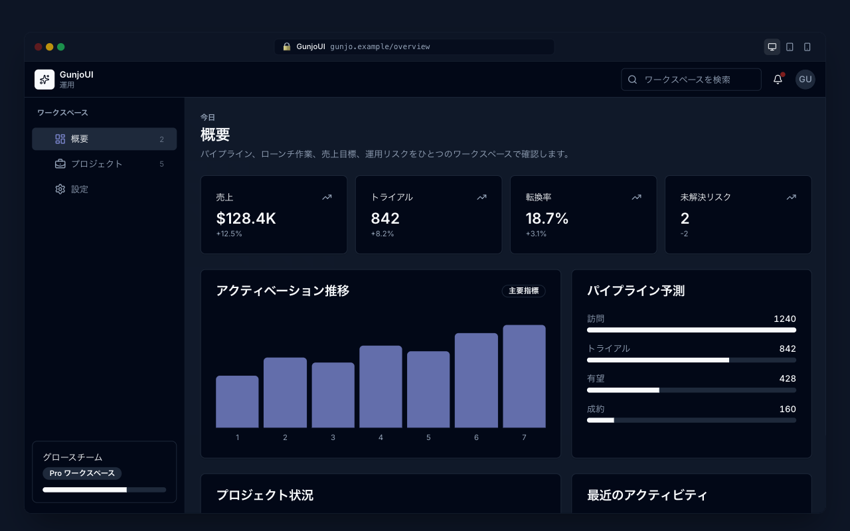Click the lock icon in address bar
Viewport: 850px width, 531px height.
point(287,46)
